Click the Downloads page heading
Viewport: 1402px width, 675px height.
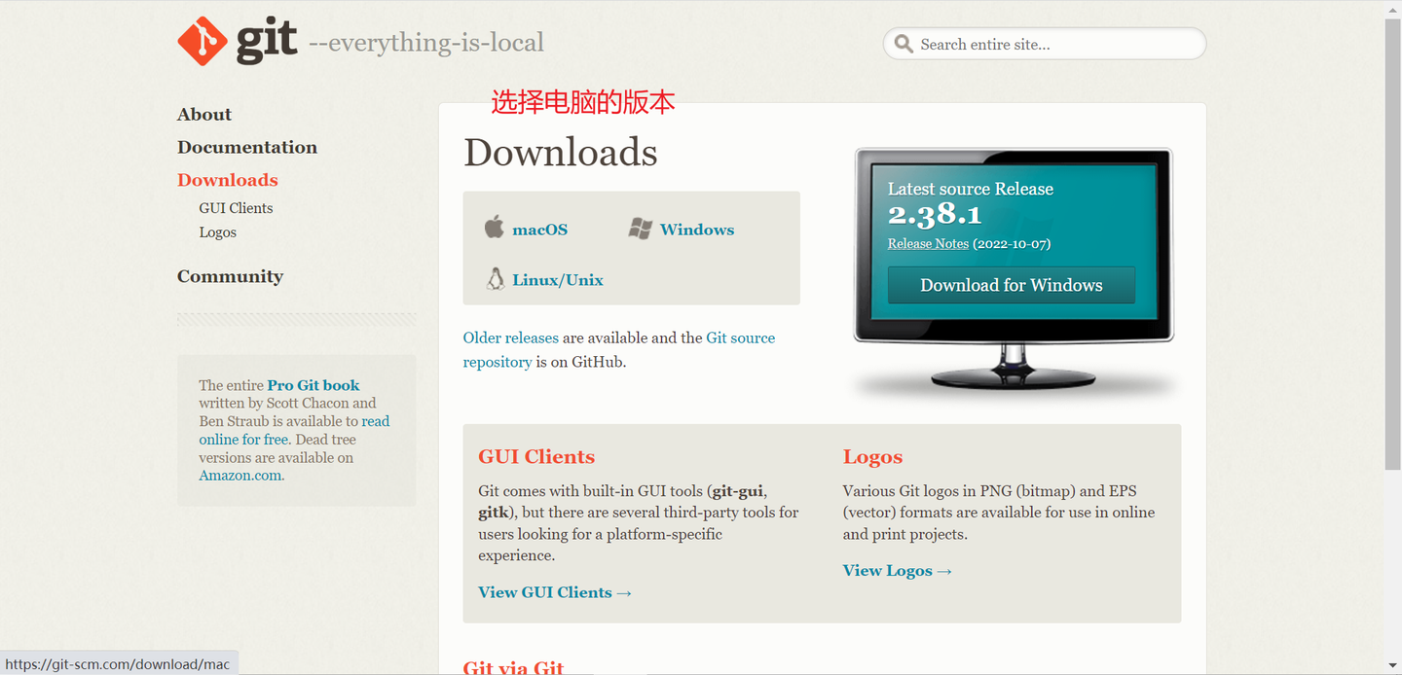tap(561, 153)
